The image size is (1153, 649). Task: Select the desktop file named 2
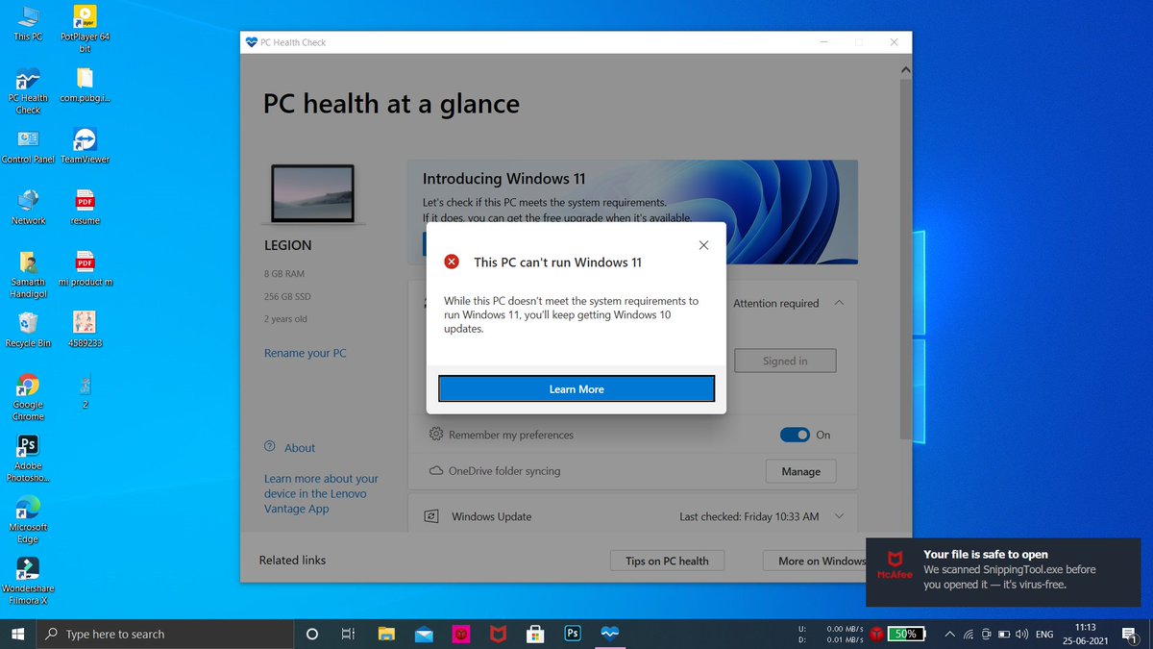coord(85,392)
